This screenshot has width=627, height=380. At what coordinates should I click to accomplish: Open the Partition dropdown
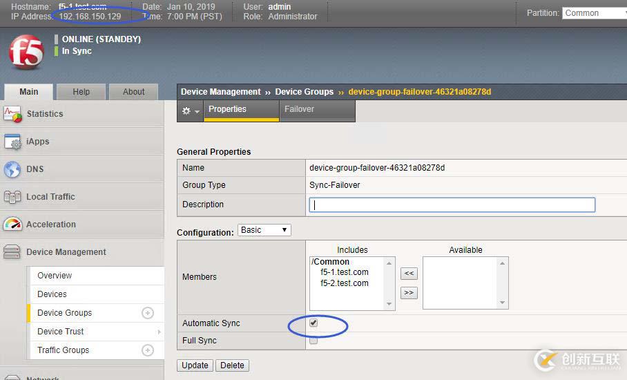[594, 12]
